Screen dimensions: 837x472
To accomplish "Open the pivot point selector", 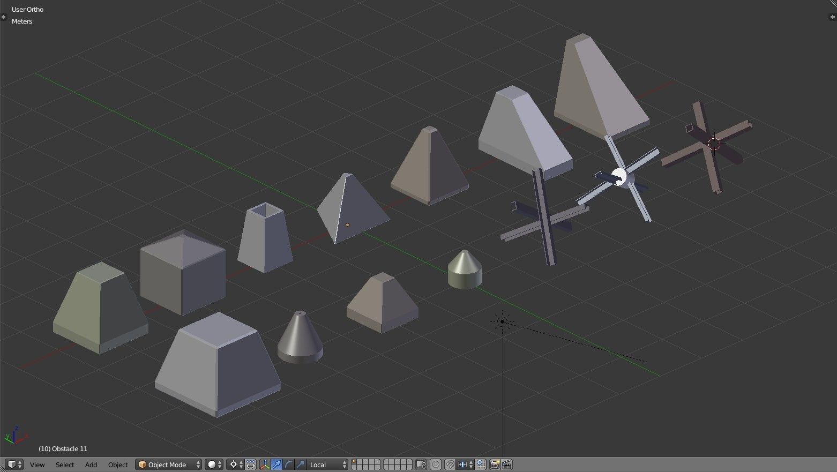I will pos(235,464).
